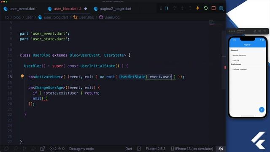Click the debug Step Over arrow

pos(174,8)
